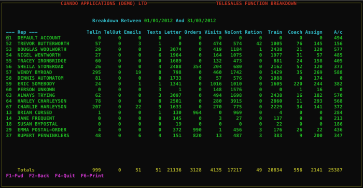Click the F1-Fwd function key label

pyautogui.click(x=15, y=176)
